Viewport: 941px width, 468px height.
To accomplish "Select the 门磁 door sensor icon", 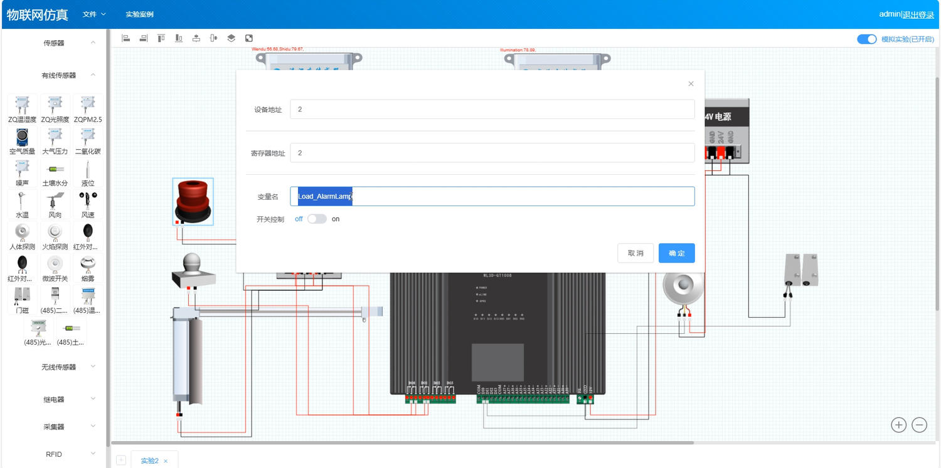I will pos(22,299).
